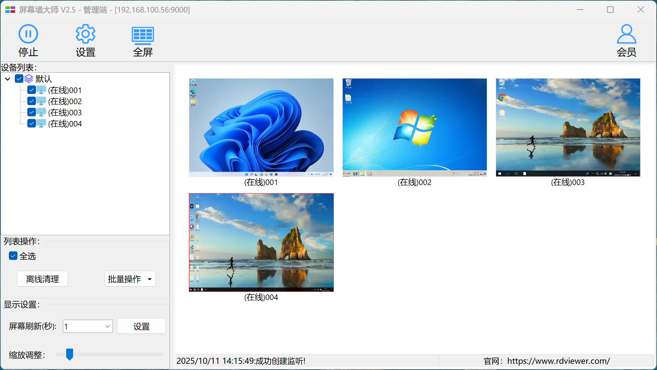Select (在线)004 in the device list
This screenshot has height=370, width=657.
pyautogui.click(x=65, y=124)
